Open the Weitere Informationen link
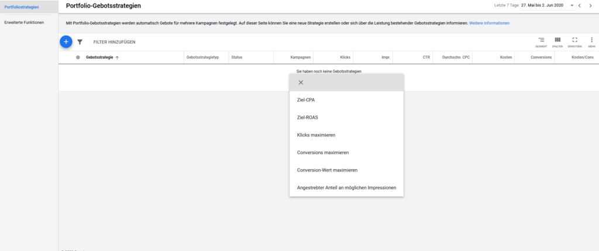This screenshot has height=251, width=599. pos(489,23)
